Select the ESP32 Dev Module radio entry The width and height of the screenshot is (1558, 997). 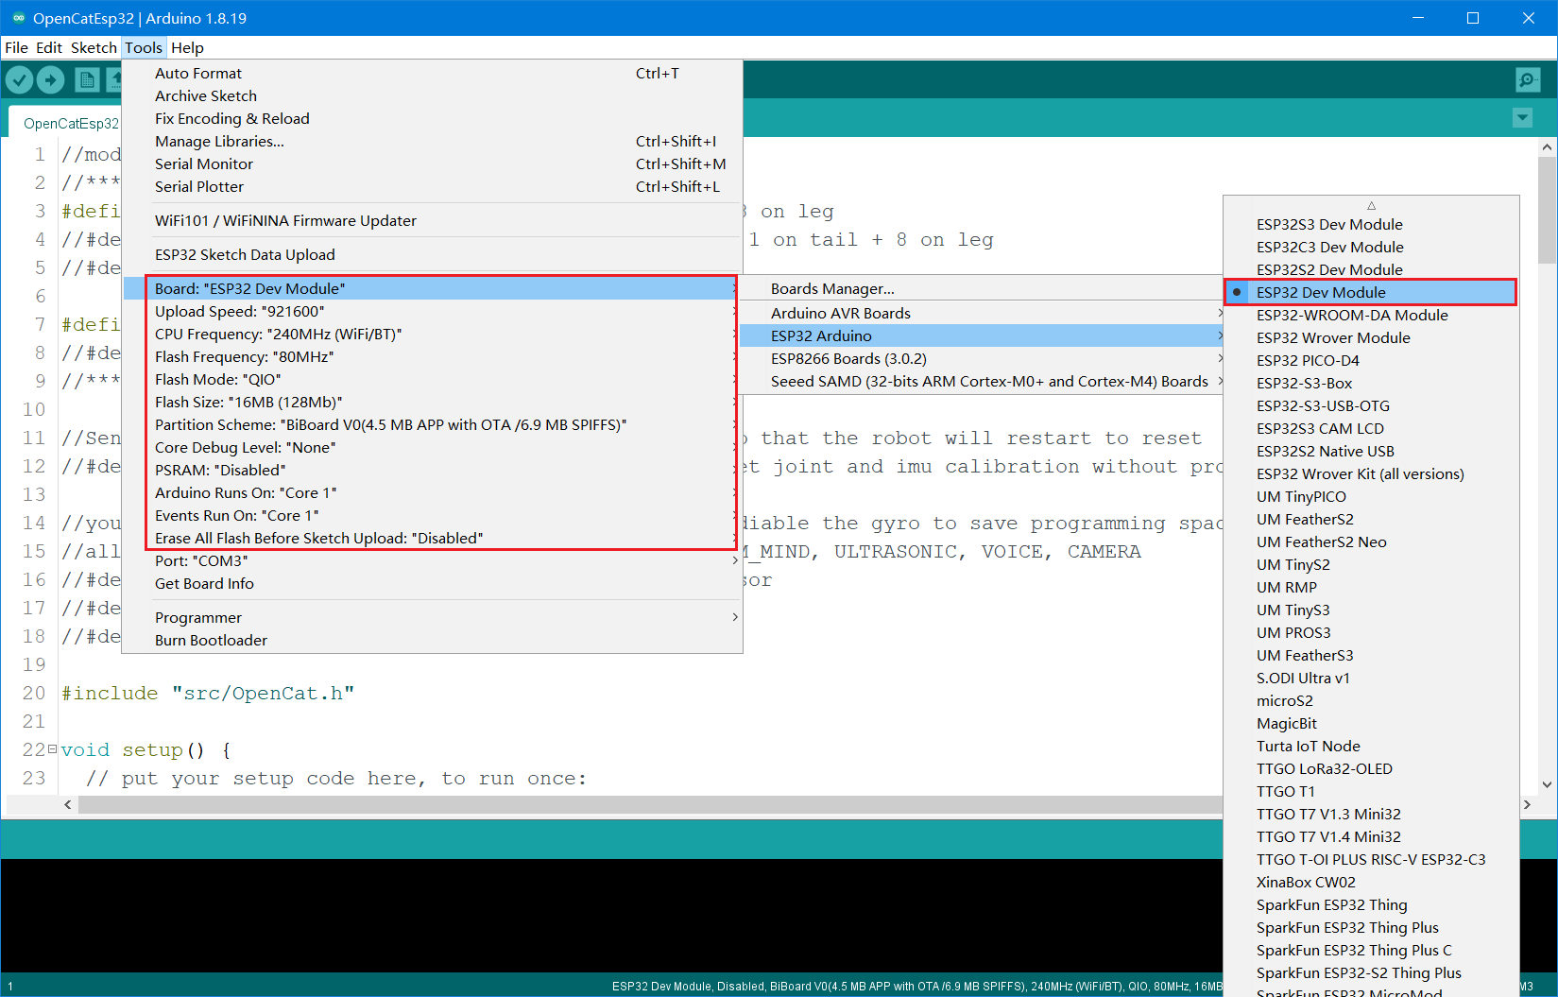tap(1320, 293)
